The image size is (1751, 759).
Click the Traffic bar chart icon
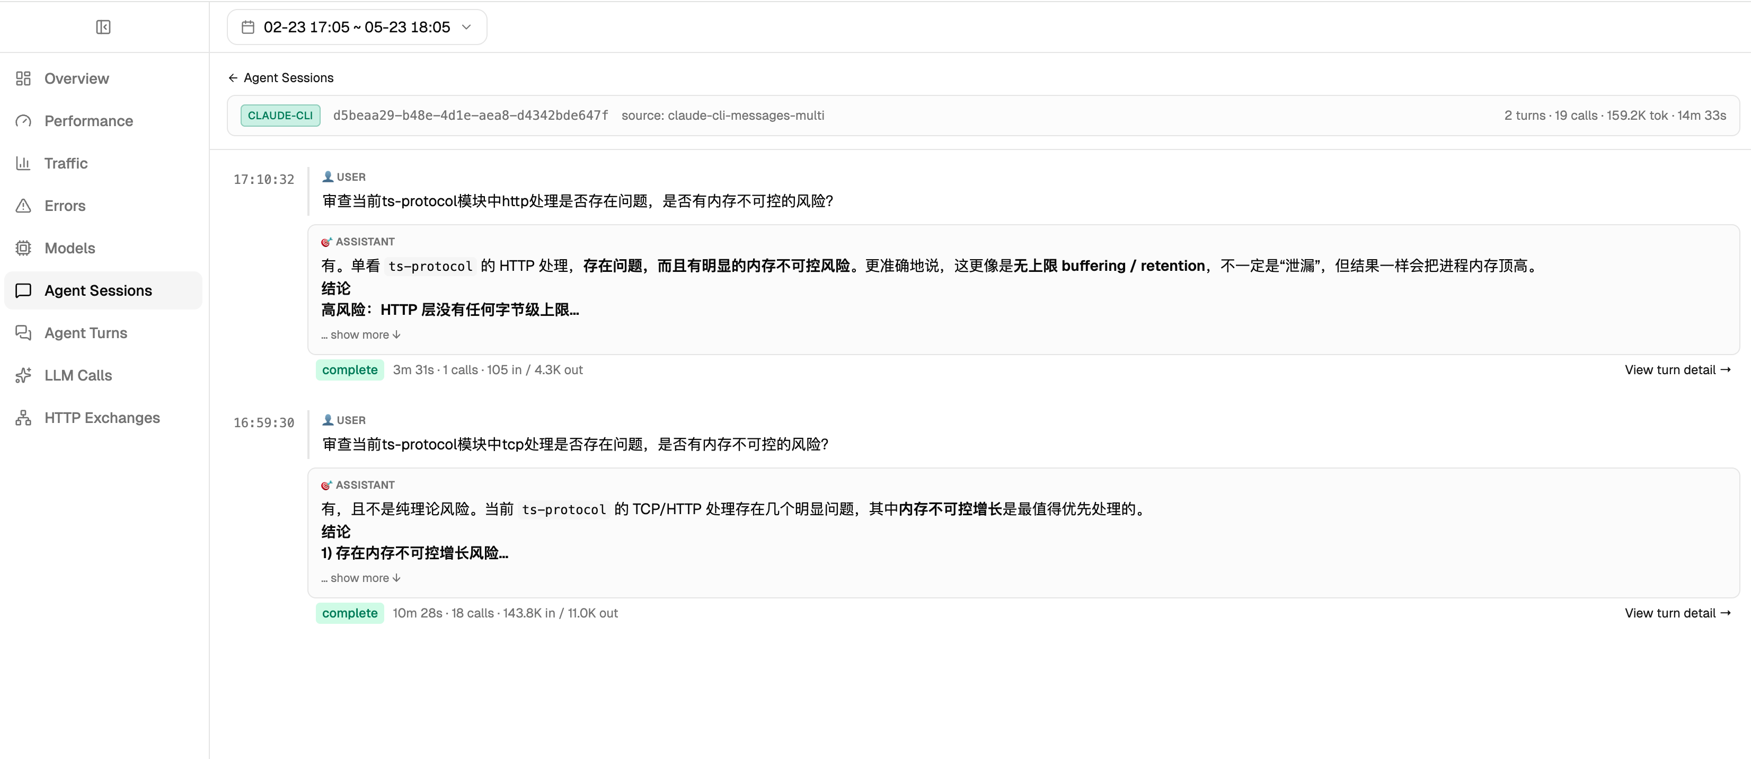(23, 163)
